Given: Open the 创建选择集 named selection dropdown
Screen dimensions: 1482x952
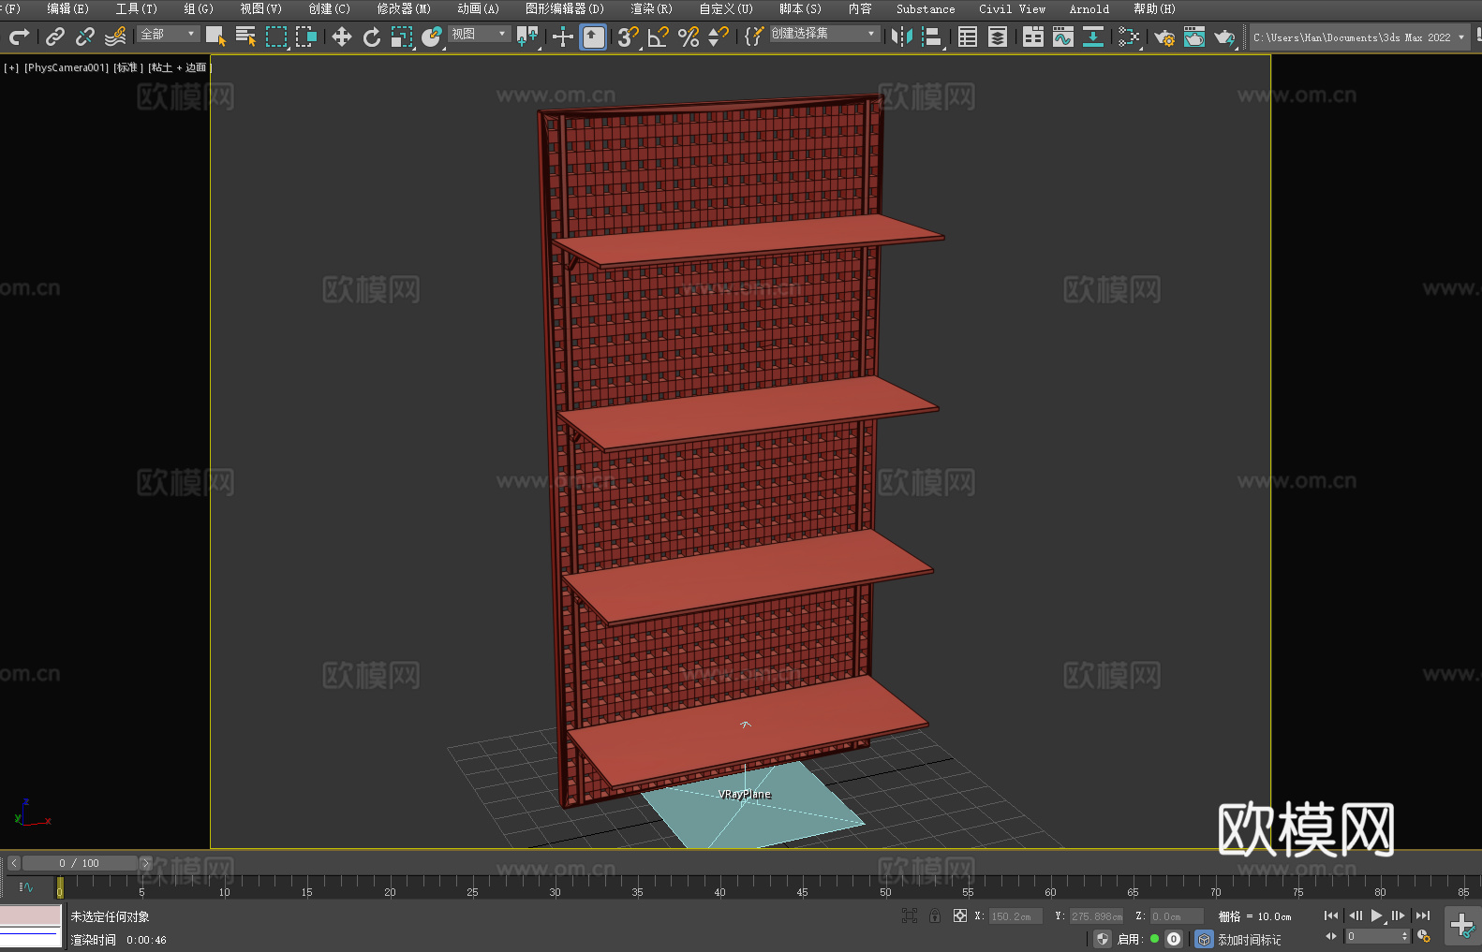Looking at the screenshot, I should pos(825,34).
